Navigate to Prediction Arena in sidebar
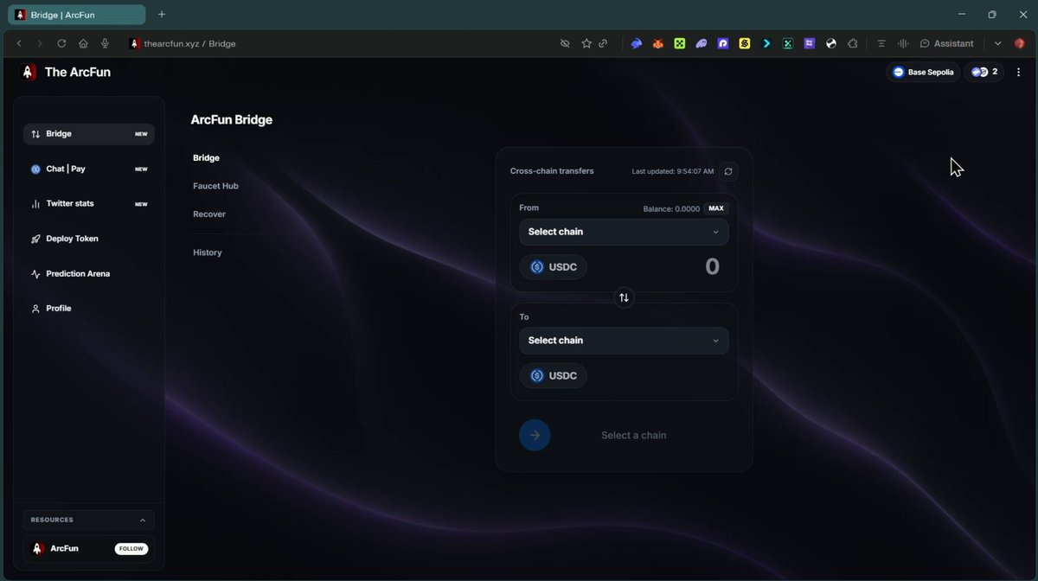Screen dimensions: 1038x581 click(89, 274)
